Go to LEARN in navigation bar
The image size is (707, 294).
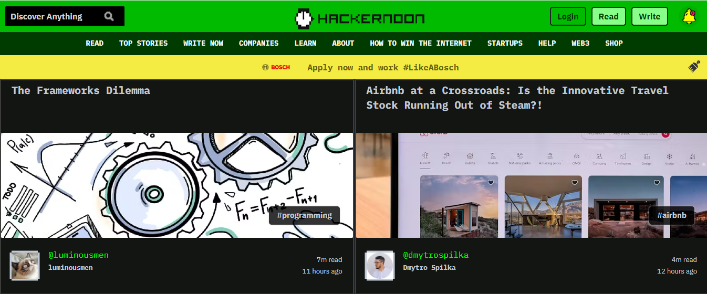(306, 43)
